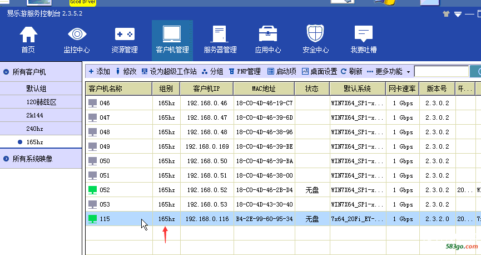Viewport: 481px width, 255px height.
Task: Select the 120赫兹区 group
Action: coord(41,102)
